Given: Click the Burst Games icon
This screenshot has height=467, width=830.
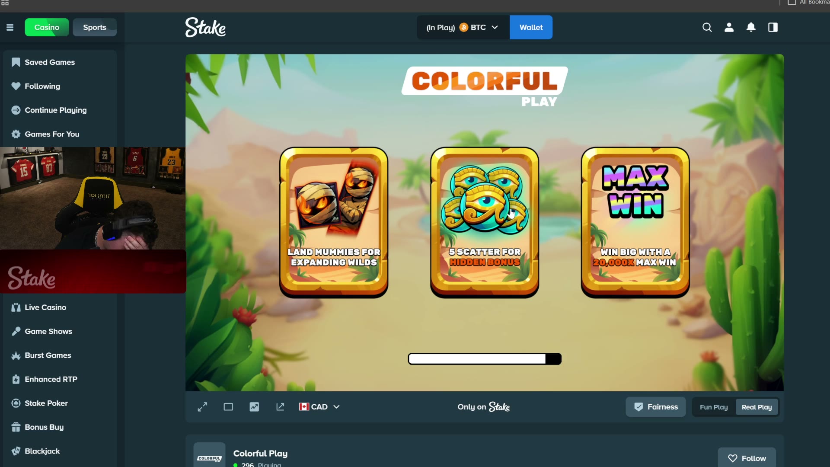Looking at the screenshot, I should (16, 355).
